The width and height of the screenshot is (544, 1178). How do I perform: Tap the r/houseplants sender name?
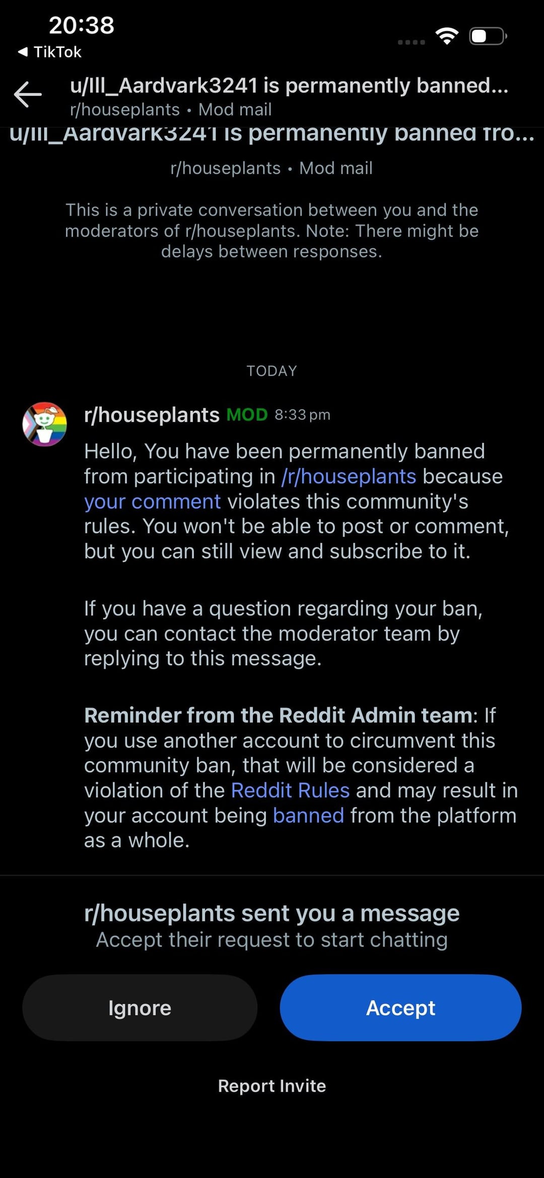click(152, 415)
